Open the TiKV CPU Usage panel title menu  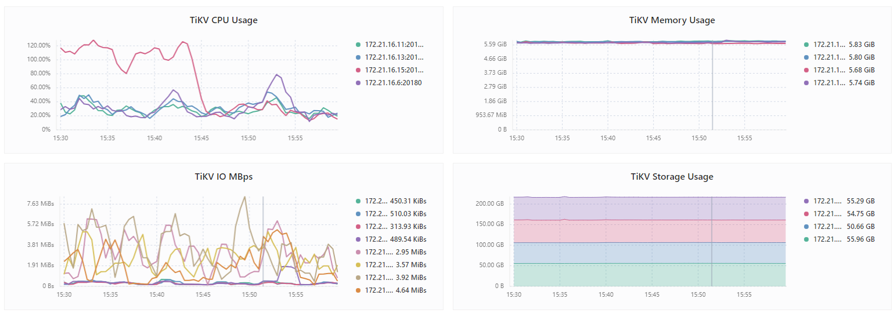(223, 20)
